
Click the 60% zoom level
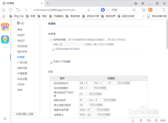click(163, 120)
